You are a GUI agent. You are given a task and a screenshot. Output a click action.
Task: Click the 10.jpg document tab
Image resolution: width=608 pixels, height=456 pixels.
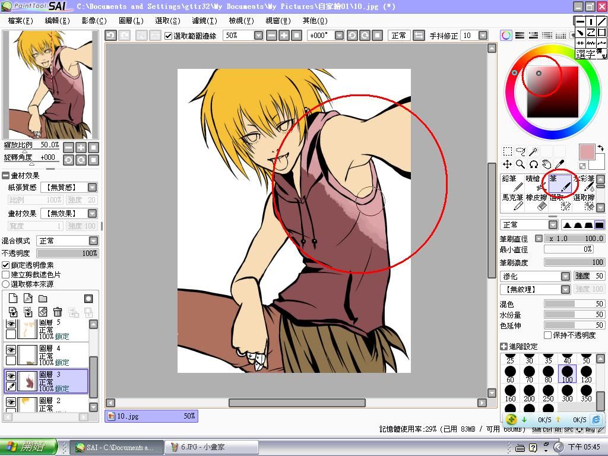(151, 416)
